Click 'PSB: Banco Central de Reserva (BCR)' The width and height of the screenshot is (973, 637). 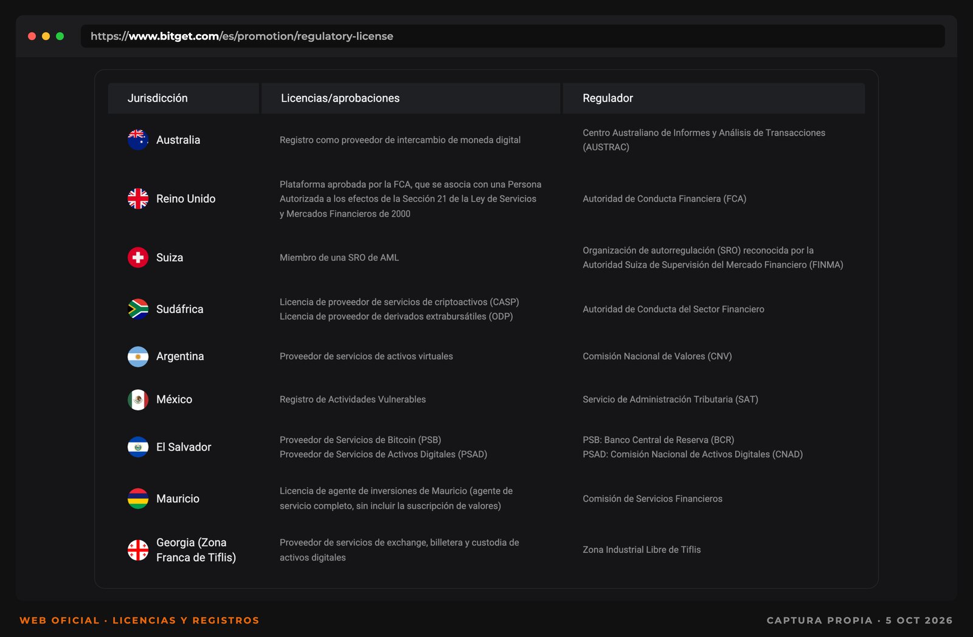(659, 439)
